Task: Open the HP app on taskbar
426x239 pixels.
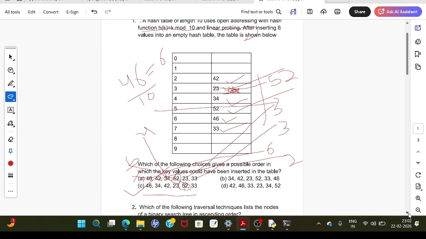Action: [x=155, y=224]
